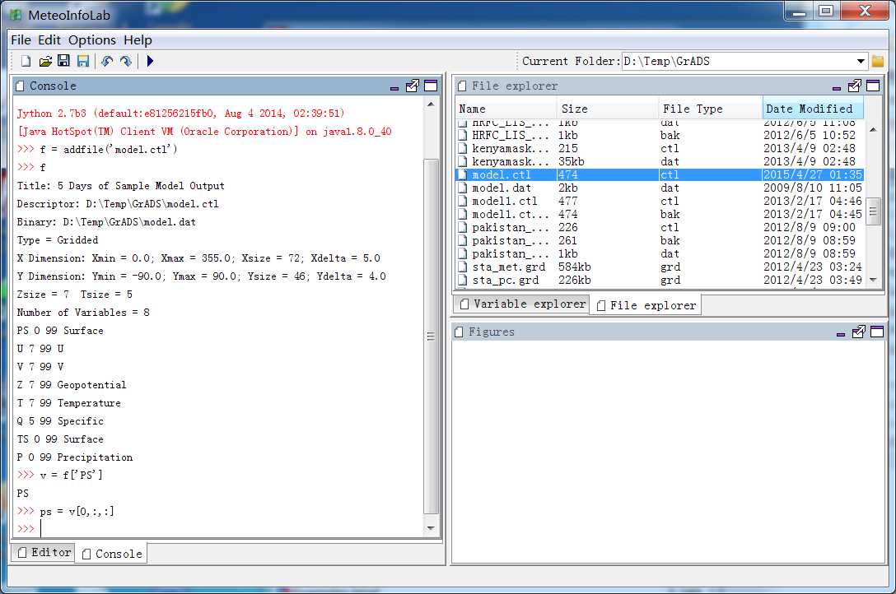The width and height of the screenshot is (896, 594).
Task: Minimize the Figures panel
Action: click(841, 334)
